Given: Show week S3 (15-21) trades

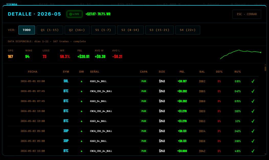Looking at the screenshot, I should (160, 30).
